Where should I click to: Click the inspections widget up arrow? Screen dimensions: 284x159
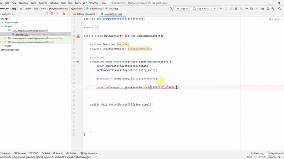click(x=282, y=19)
